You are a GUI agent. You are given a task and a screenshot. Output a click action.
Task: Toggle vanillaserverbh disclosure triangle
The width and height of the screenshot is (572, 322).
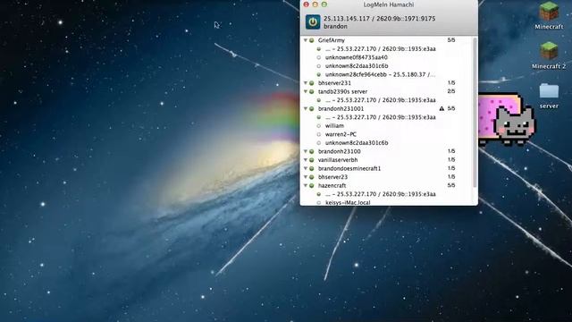point(306,159)
